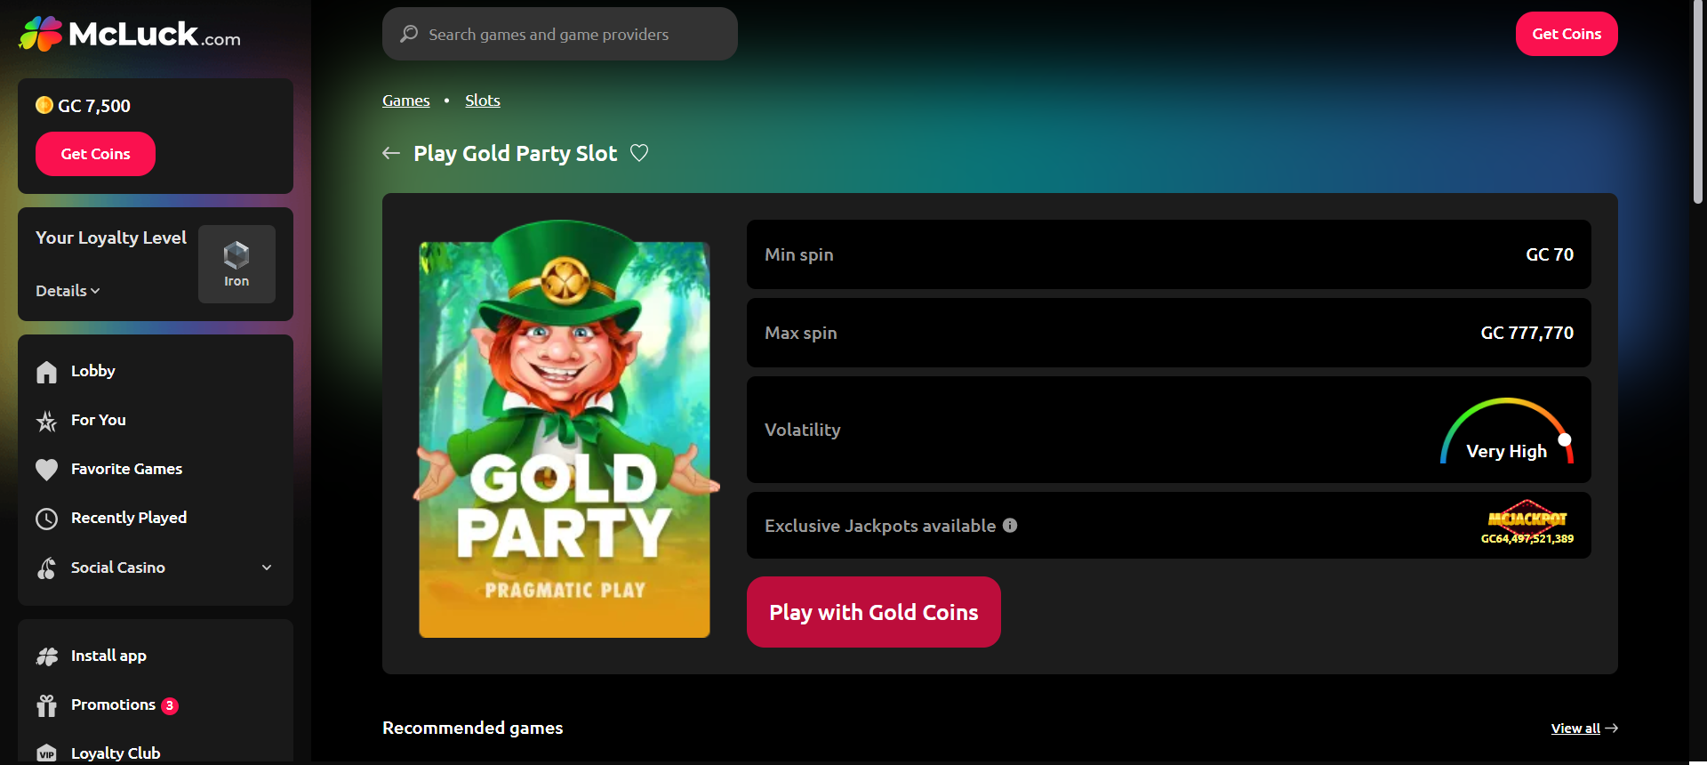Click the search magnifier icon
The height and width of the screenshot is (765, 1707).
tap(409, 34)
